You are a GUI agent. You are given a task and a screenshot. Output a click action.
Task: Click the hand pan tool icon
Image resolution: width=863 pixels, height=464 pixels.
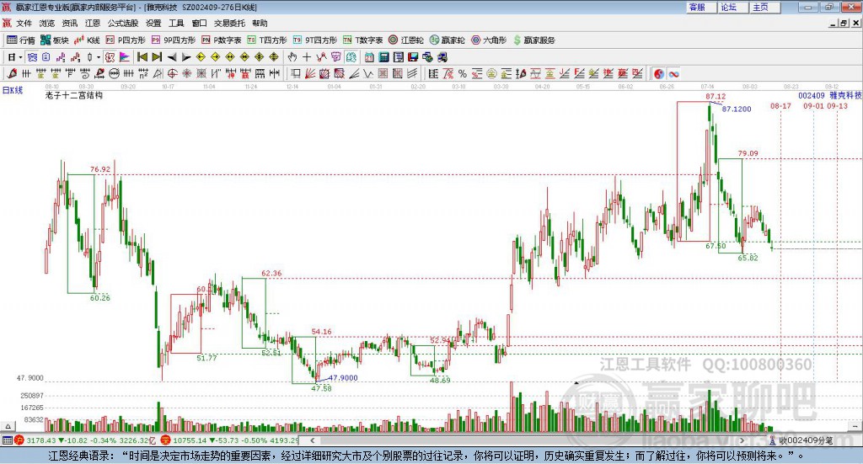point(292,57)
